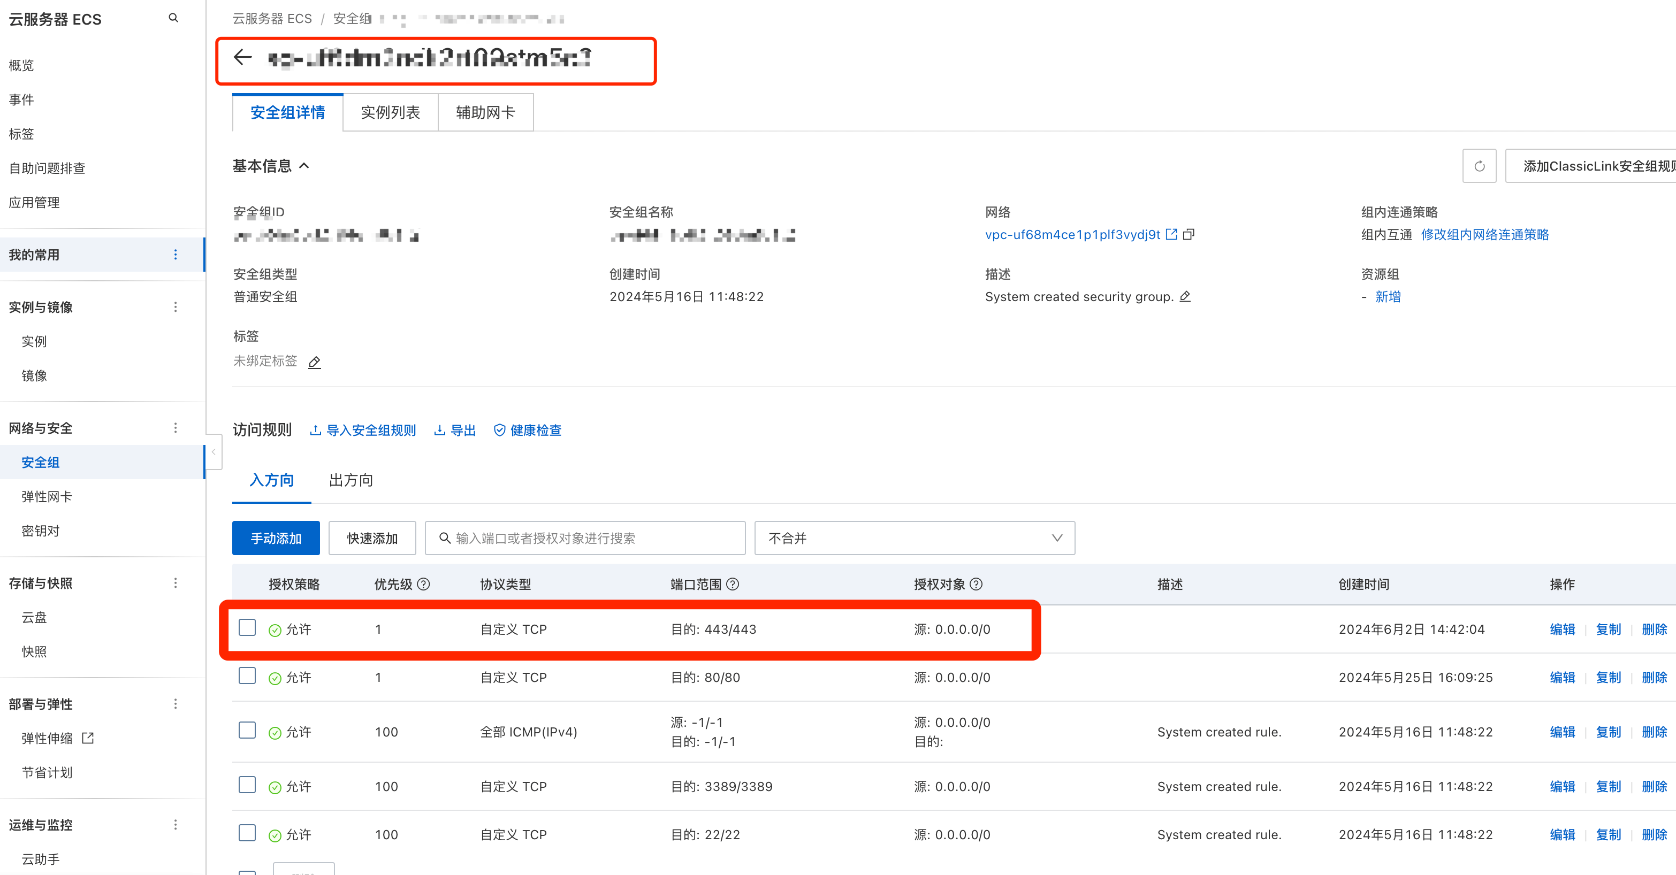Screen dimensions: 1676x875
Task: Open 实例 in the sidebar
Action: (x=34, y=341)
